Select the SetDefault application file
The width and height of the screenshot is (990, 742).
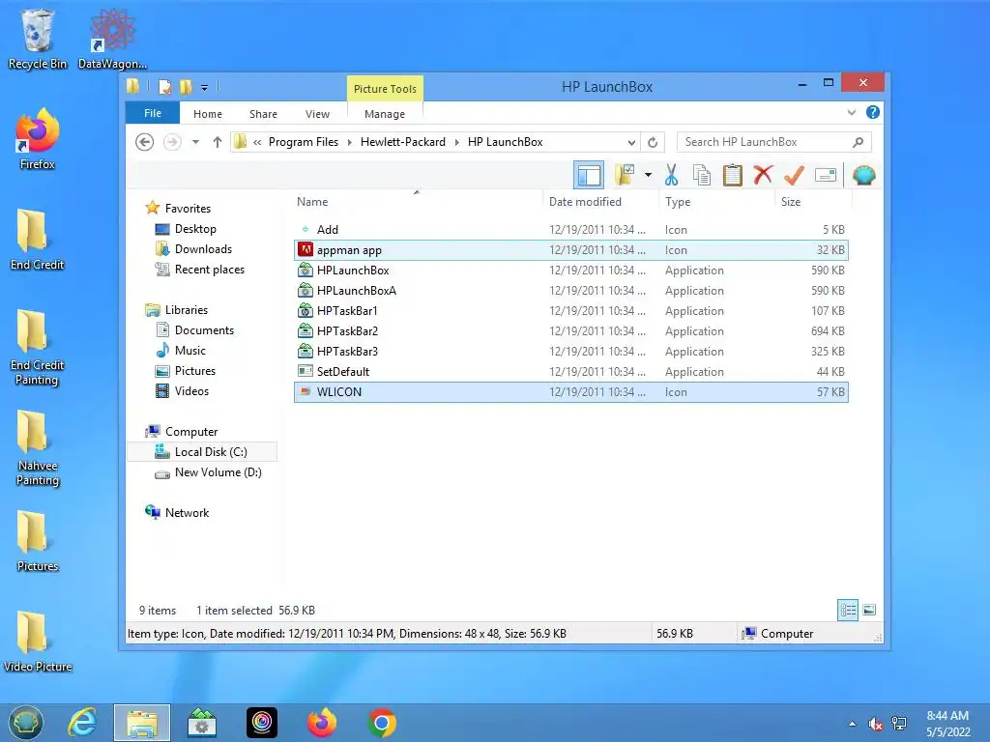570,371
